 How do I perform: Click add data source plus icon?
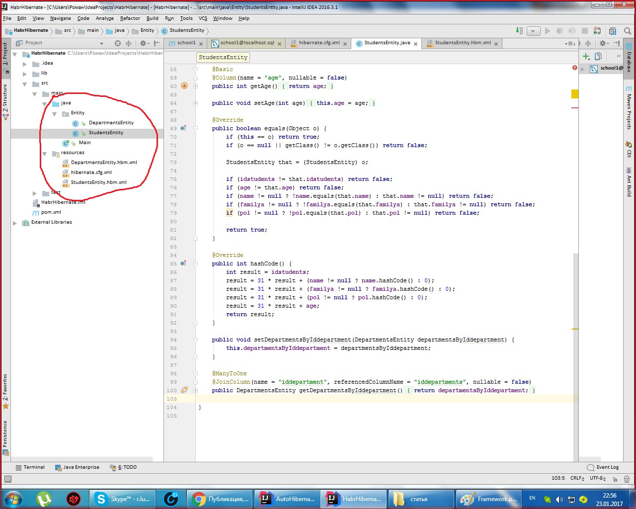click(x=586, y=57)
